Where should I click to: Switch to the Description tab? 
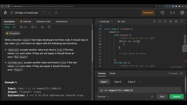[9, 22]
